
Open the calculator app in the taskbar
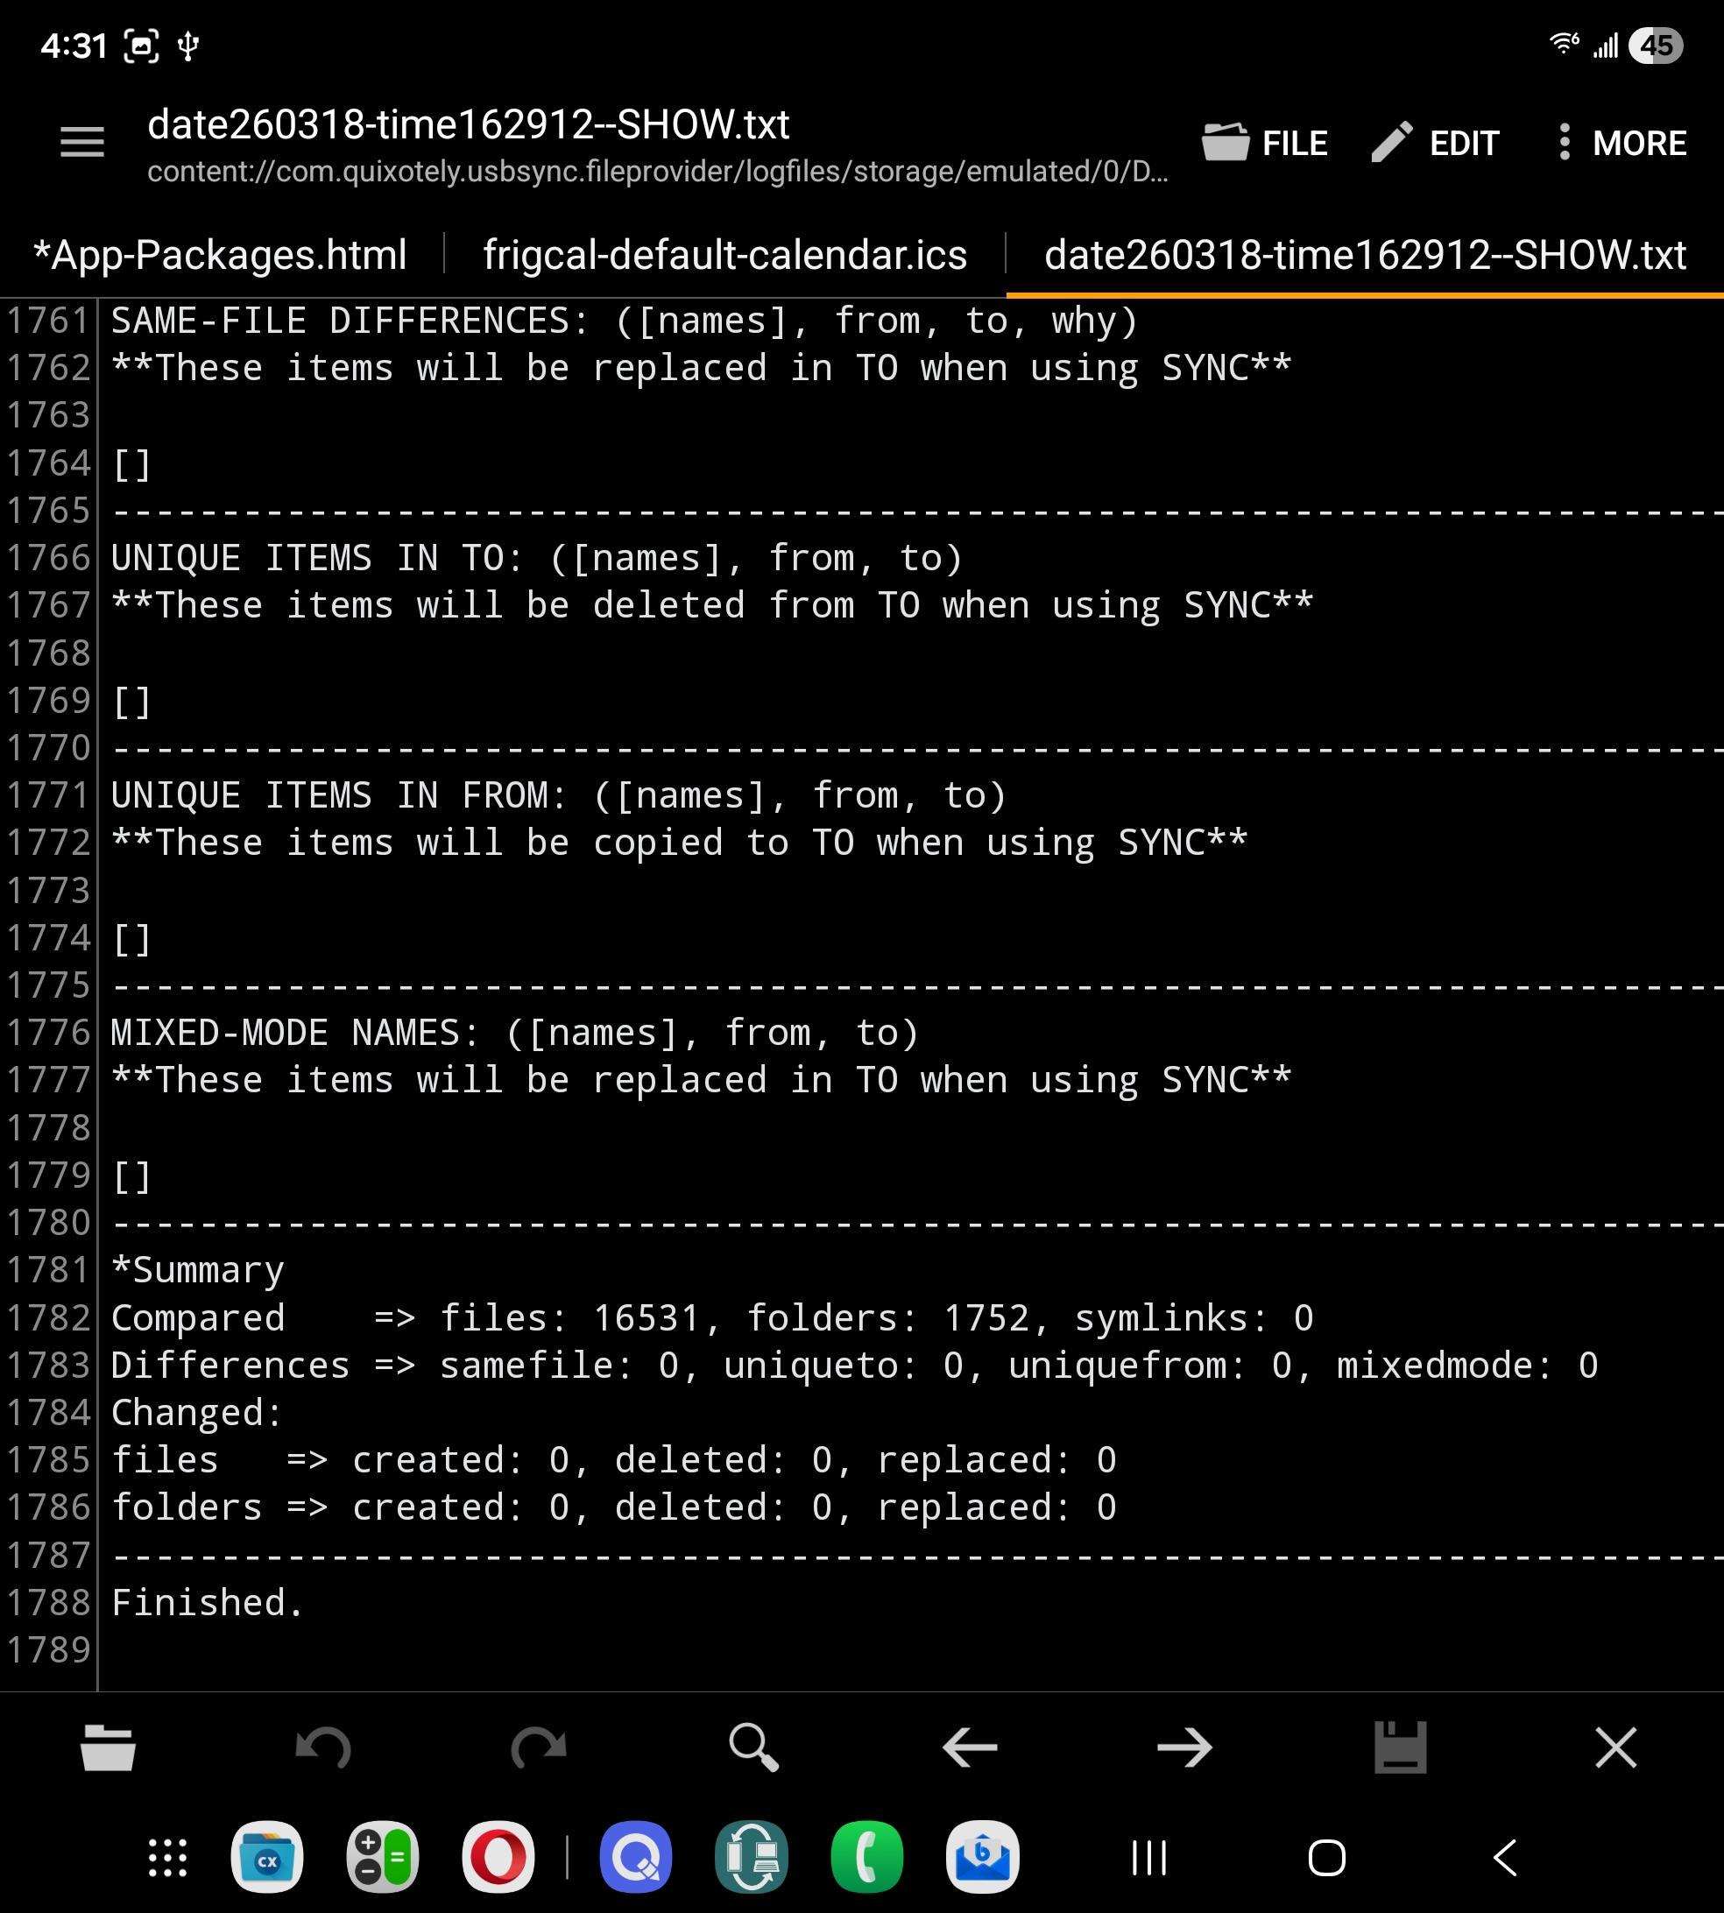pos(383,1857)
